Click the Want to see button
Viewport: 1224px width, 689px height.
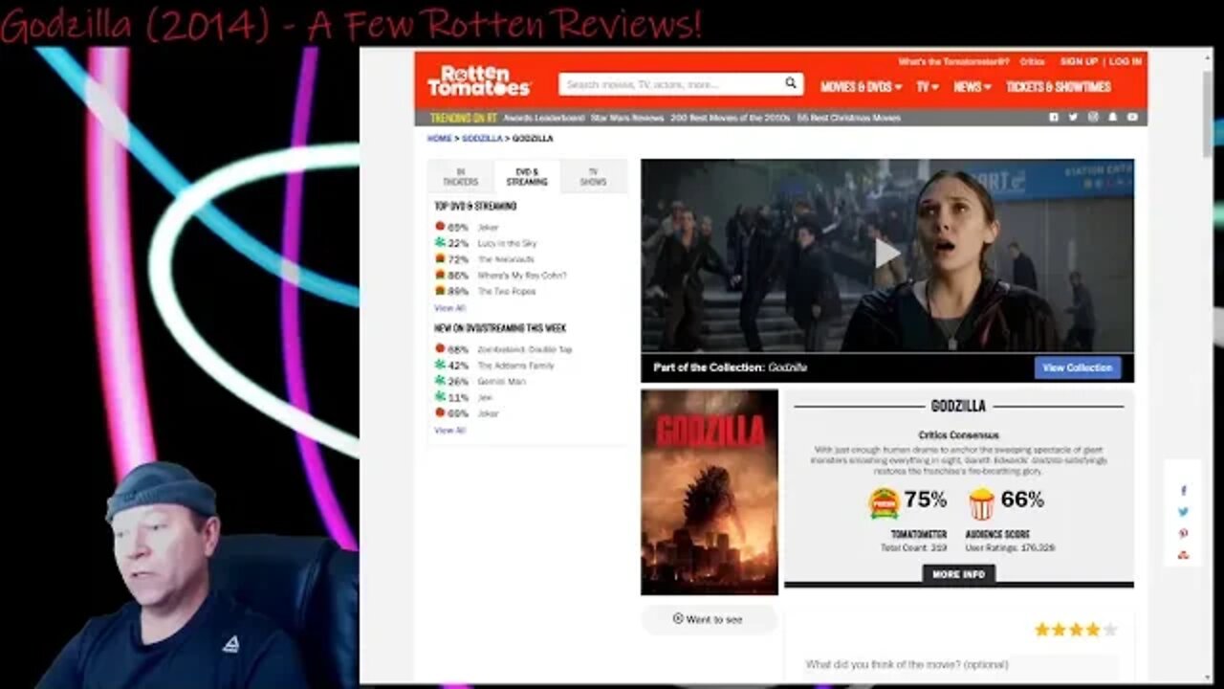[x=709, y=619]
